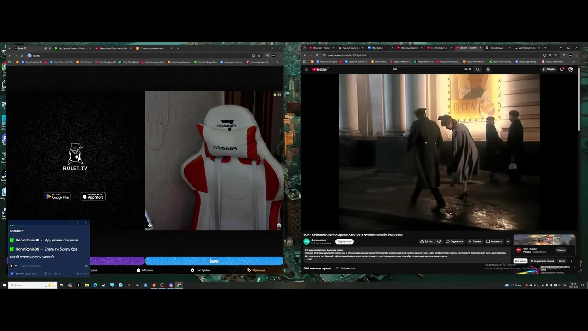The image size is (588, 331).
Task: Open File Explorer from taskbar
Action: pos(87,285)
